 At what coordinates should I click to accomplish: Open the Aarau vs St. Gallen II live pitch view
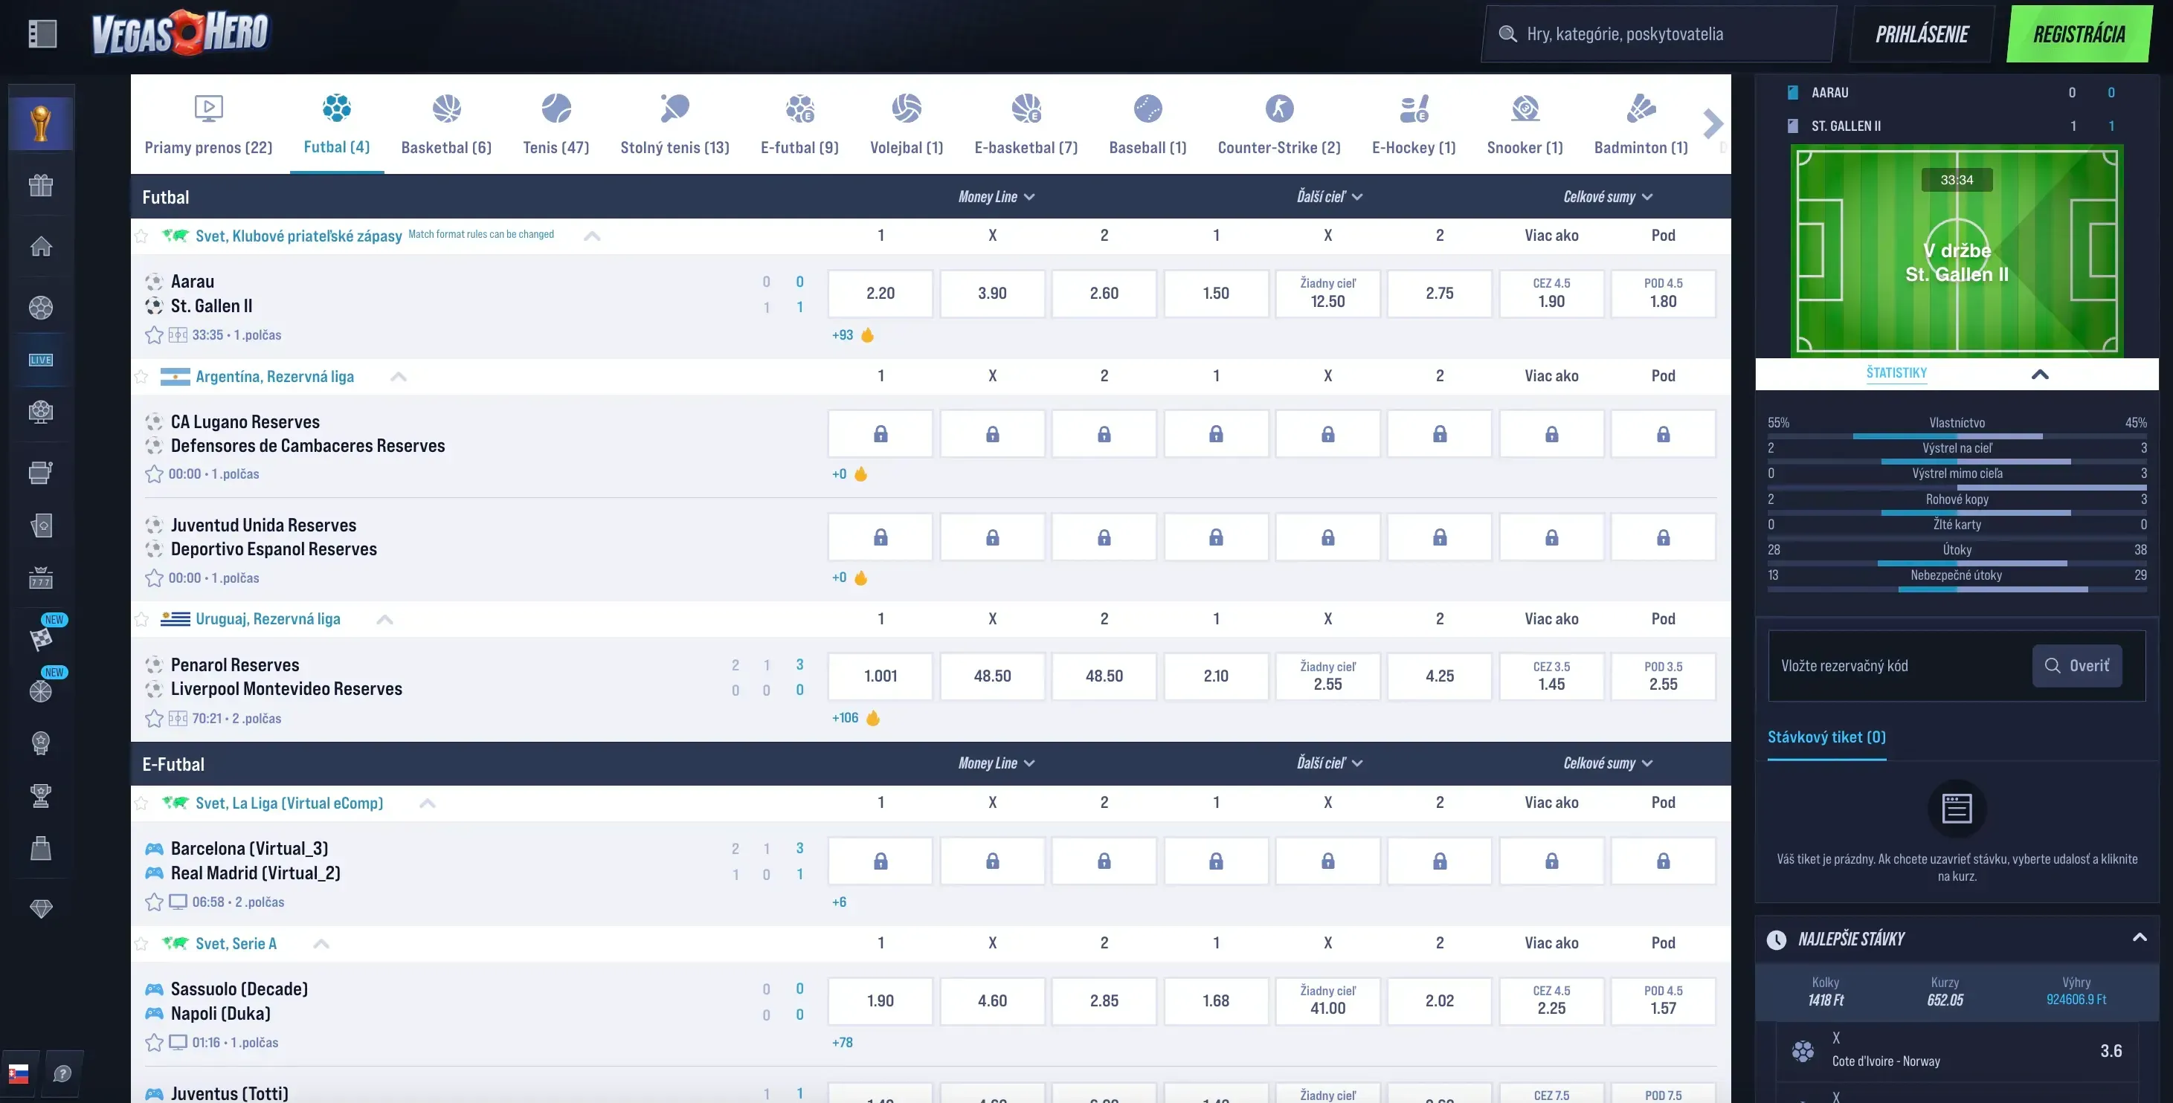(1957, 250)
